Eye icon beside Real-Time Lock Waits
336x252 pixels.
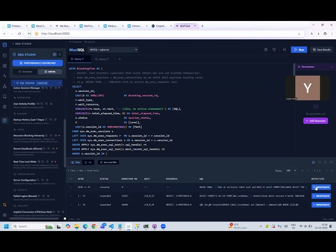(52, 162)
